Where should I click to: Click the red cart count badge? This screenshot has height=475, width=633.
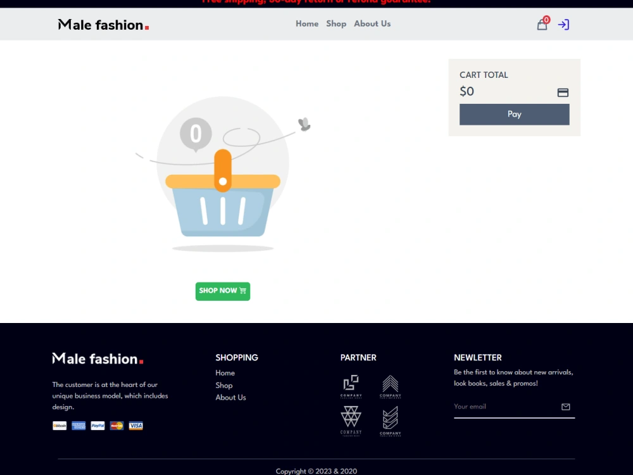(546, 20)
